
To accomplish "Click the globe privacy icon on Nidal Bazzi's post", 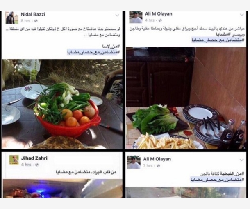I will (36, 21).
